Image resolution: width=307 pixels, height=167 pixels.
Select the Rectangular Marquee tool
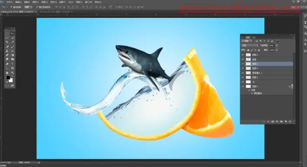click(x=7, y=33)
